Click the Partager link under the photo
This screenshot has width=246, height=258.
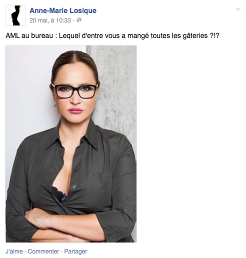(x=75, y=251)
